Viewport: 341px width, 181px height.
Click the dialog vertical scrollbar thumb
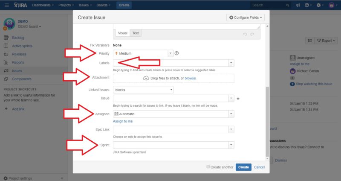coord(267,122)
